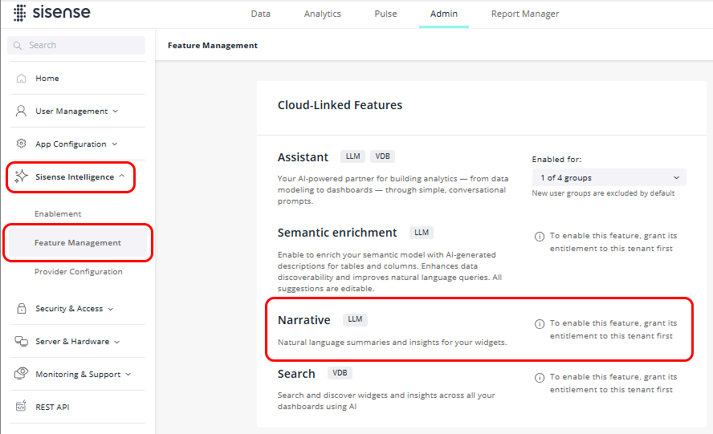Click the Feature Management page header
The image size is (713, 434).
click(x=212, y=46)
